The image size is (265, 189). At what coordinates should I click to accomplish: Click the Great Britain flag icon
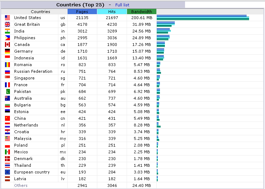pos(7,24)
